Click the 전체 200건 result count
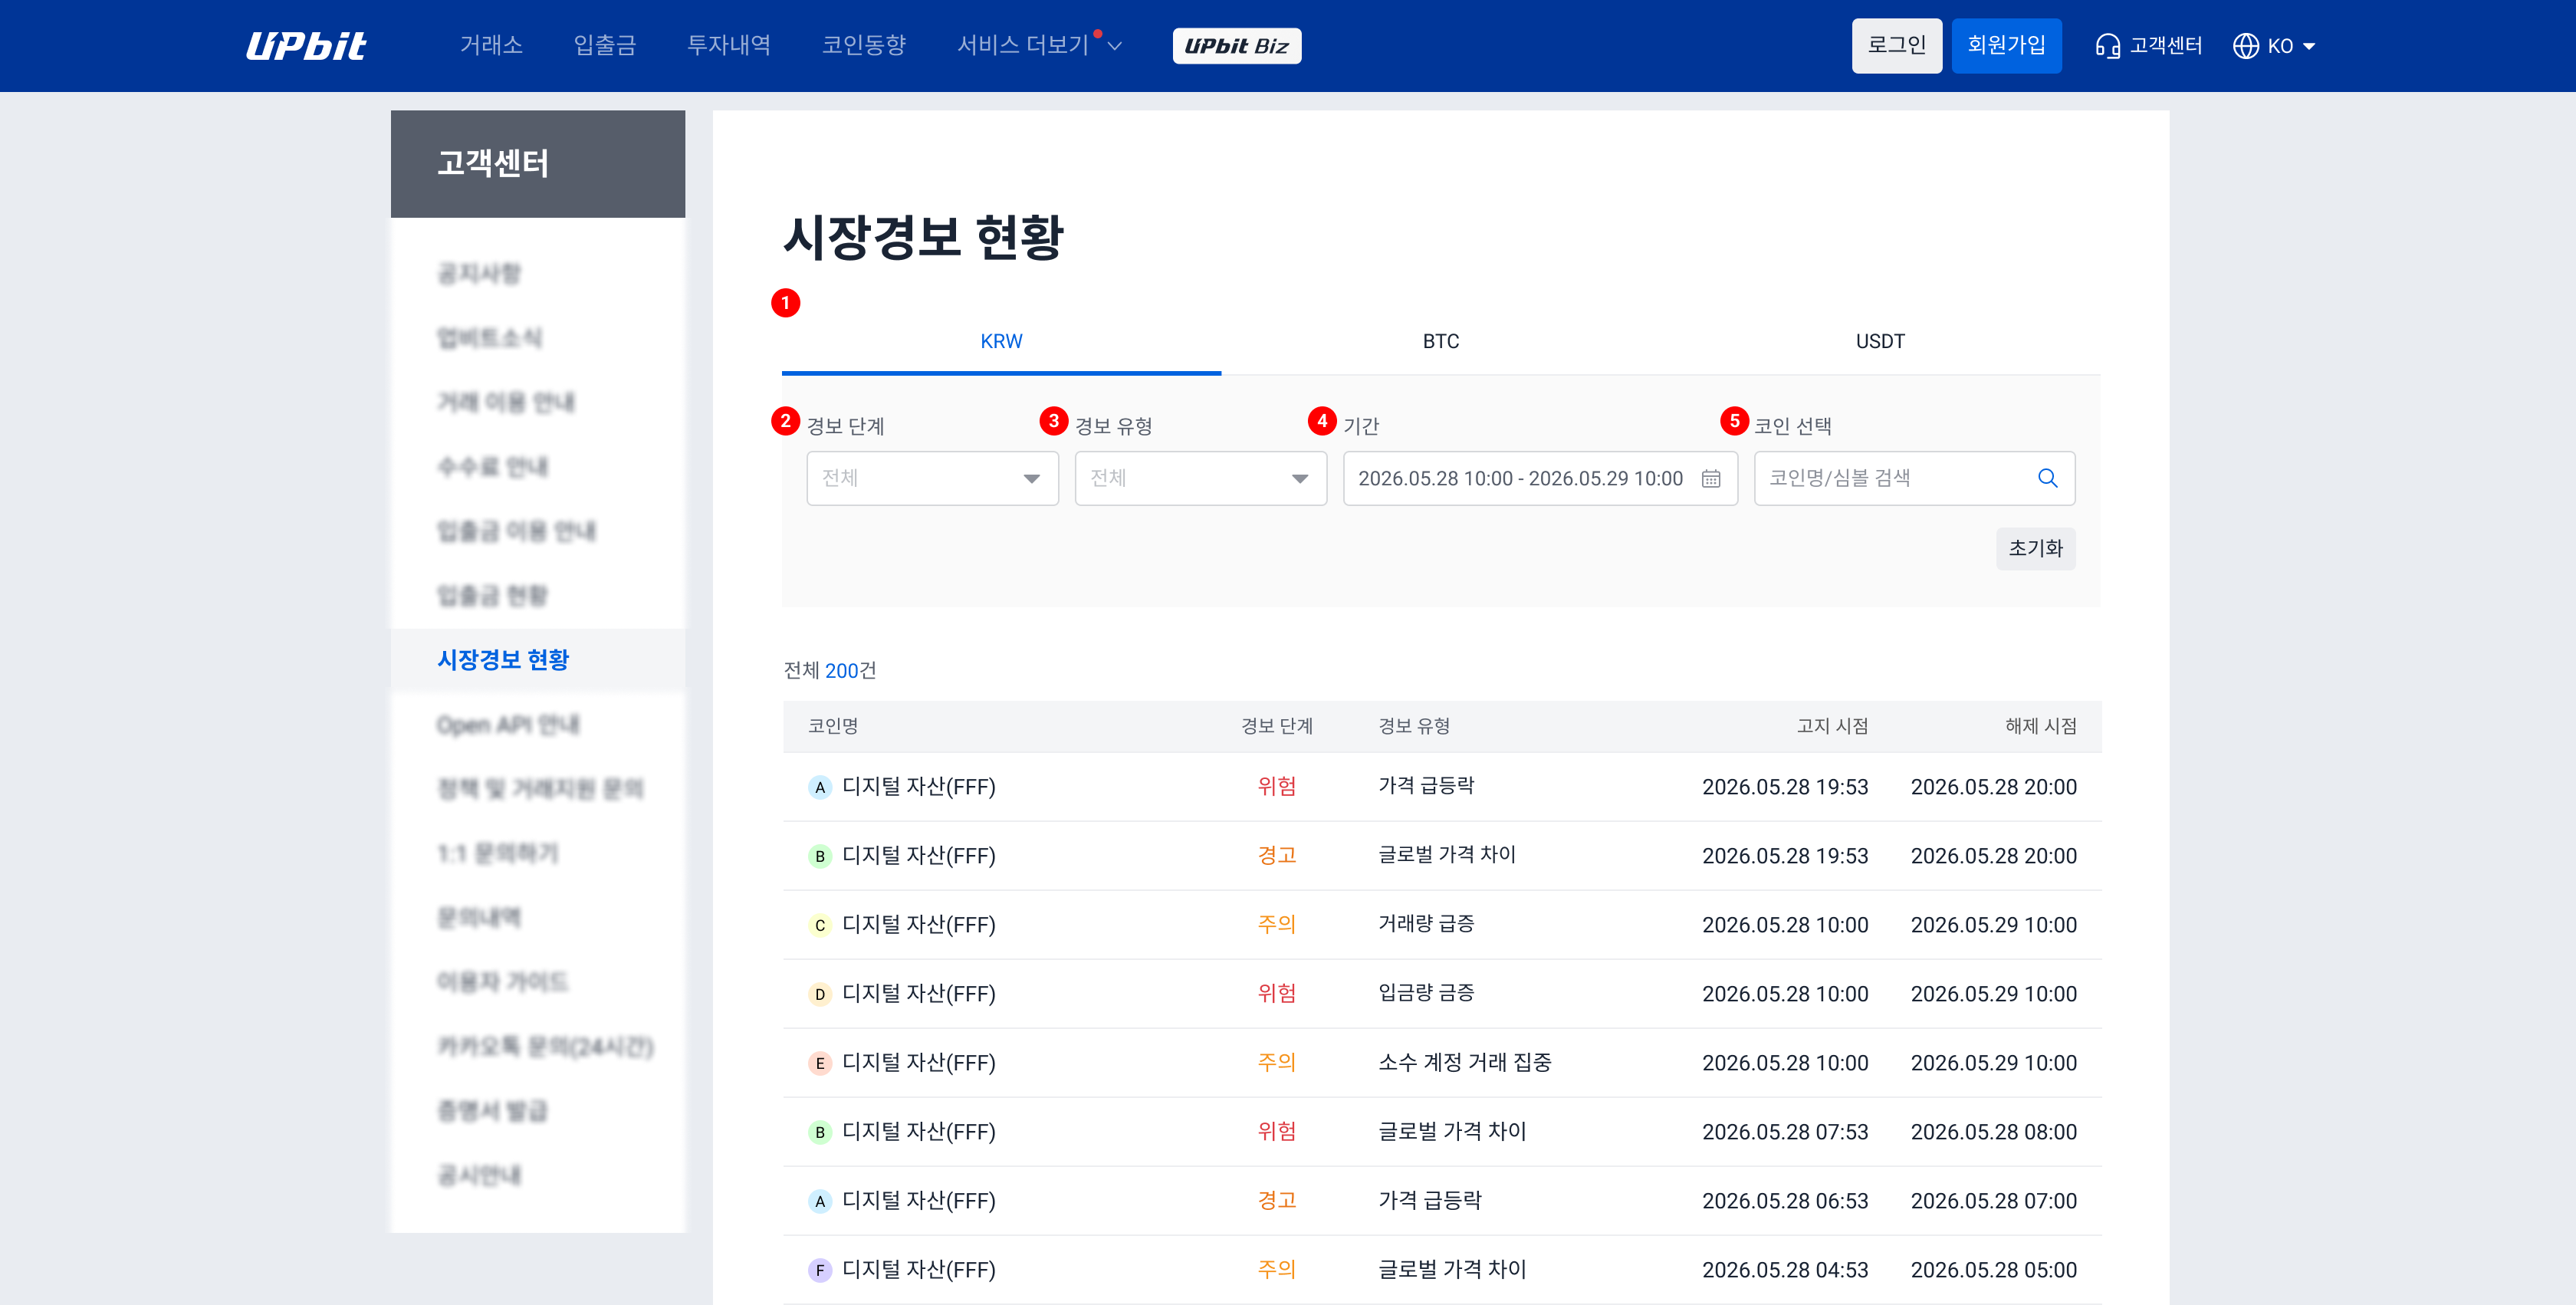 (830, 671)
